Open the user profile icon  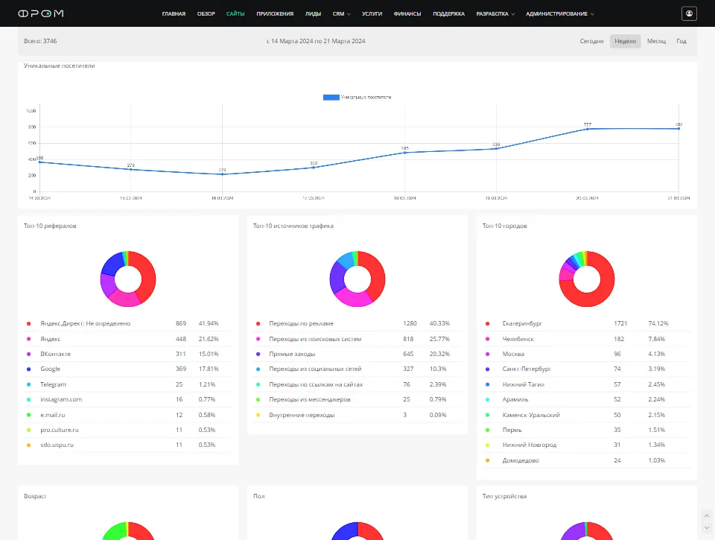[x=689, y=13]
